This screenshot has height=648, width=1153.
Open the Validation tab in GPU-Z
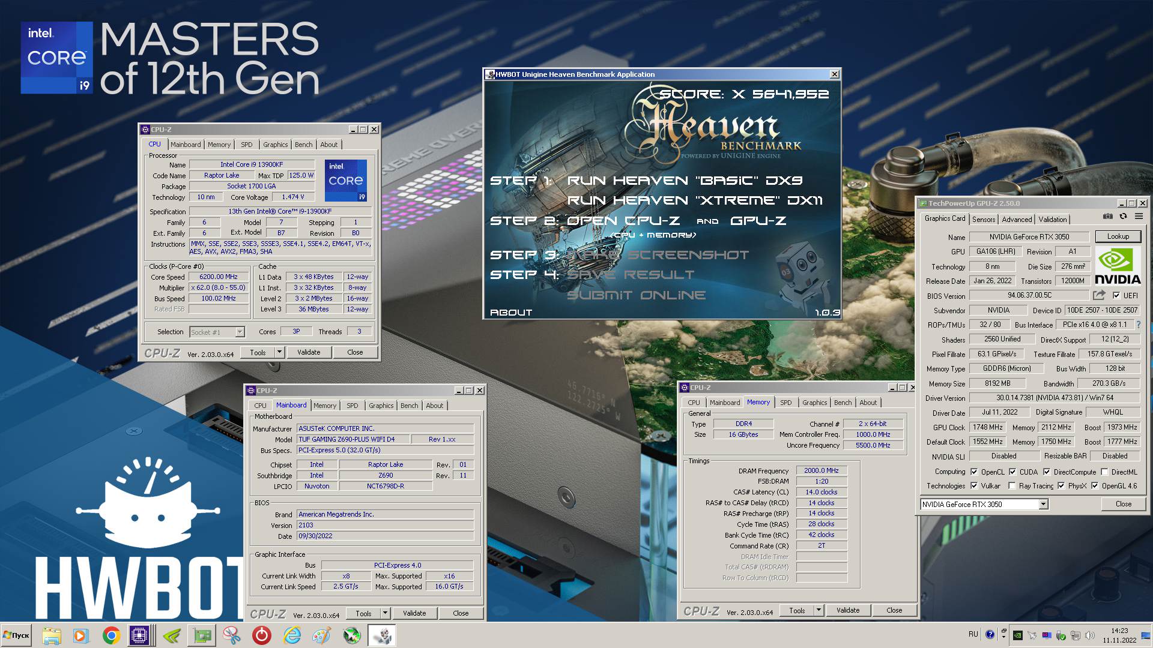click(1053, 219)
